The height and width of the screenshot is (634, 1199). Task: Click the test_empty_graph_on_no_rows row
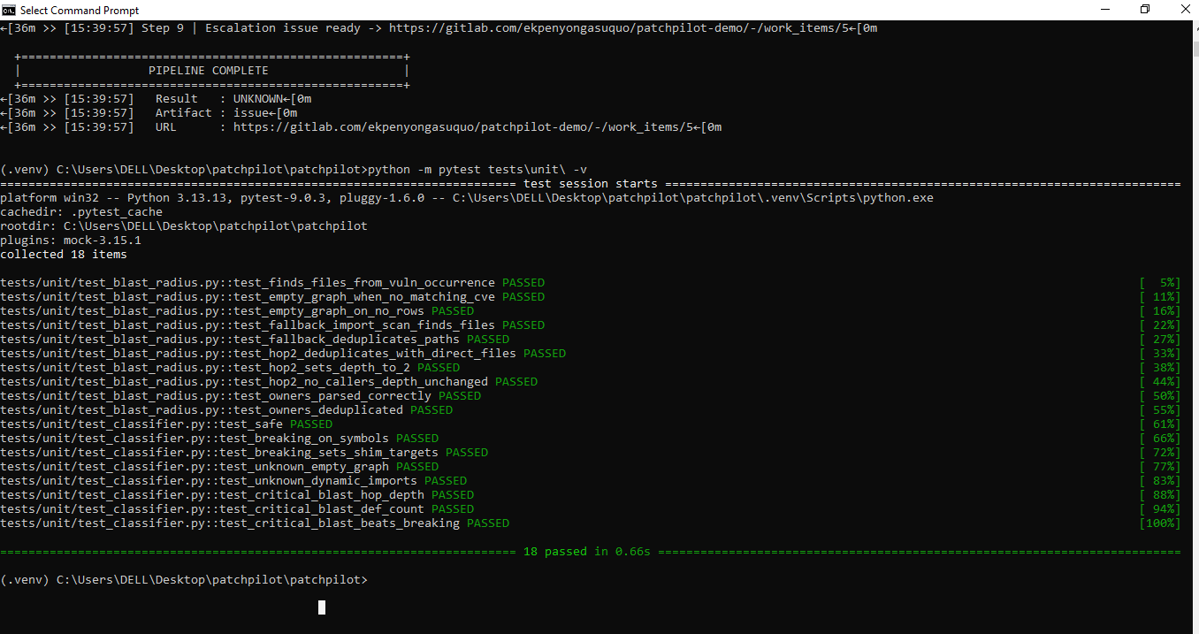point(591,311)
